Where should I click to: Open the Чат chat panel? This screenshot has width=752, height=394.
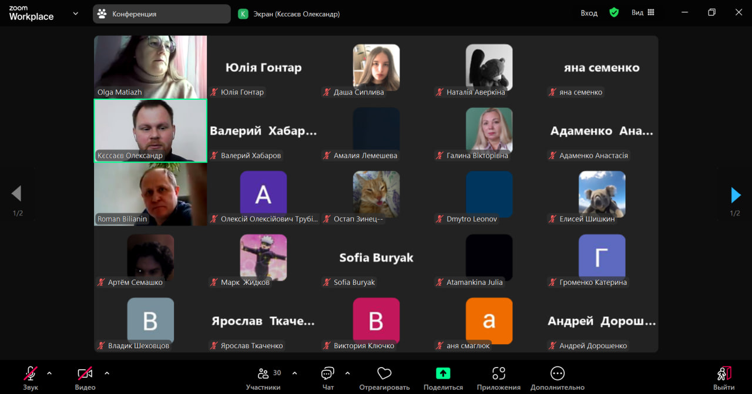tap(328, 378)
